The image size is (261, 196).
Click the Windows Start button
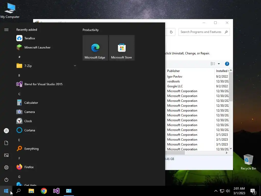(x=6, y=191)
